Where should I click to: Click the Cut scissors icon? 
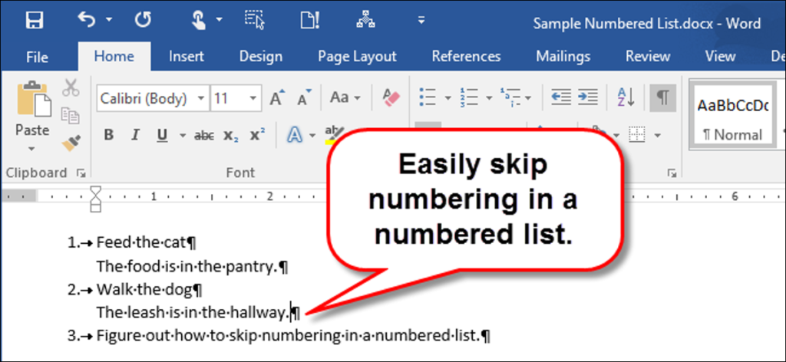coord(71,87)
